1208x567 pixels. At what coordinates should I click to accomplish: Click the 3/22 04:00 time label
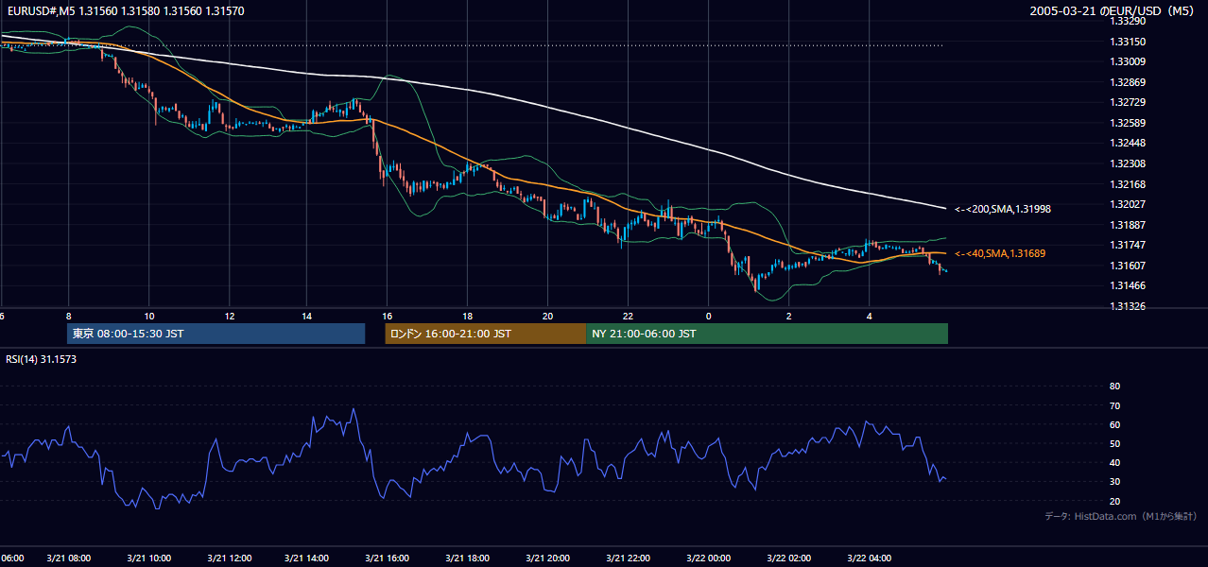(x=870, y=558)
